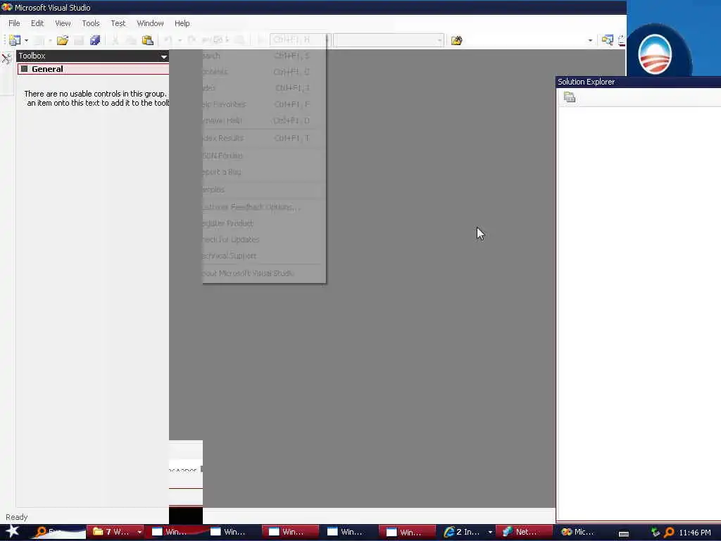Click the Ready status bar text
The image size is (721, 541).
pos(17,517)
